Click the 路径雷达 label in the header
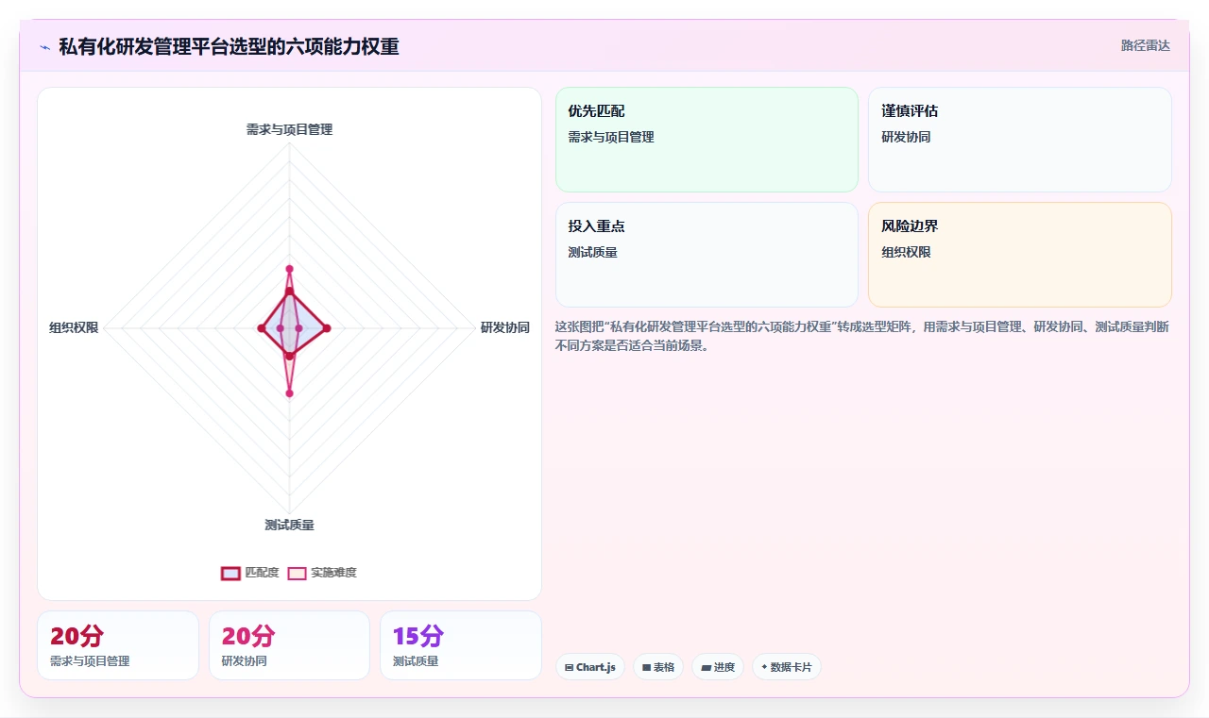Image resolution: width=1209 pixels, height=718 pixels. [1146, 45]
